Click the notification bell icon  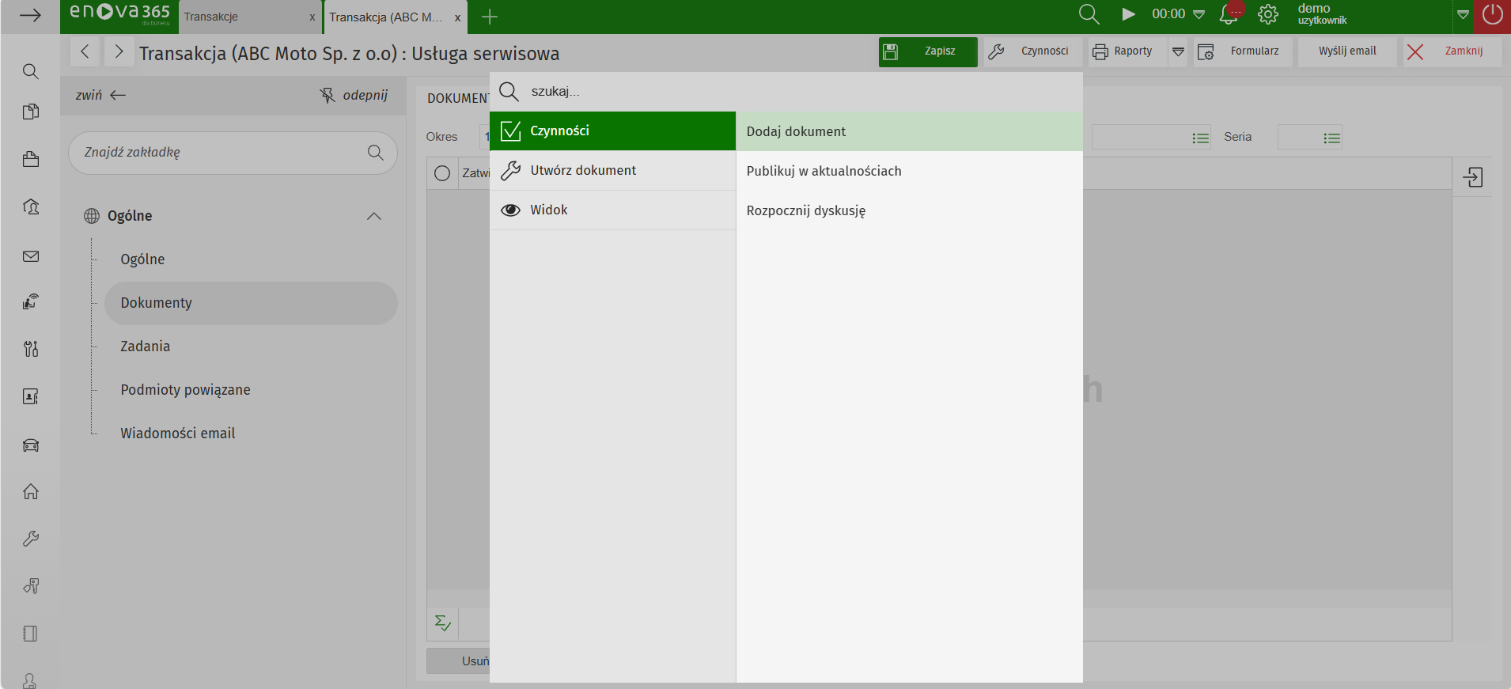coord(1229,15)
